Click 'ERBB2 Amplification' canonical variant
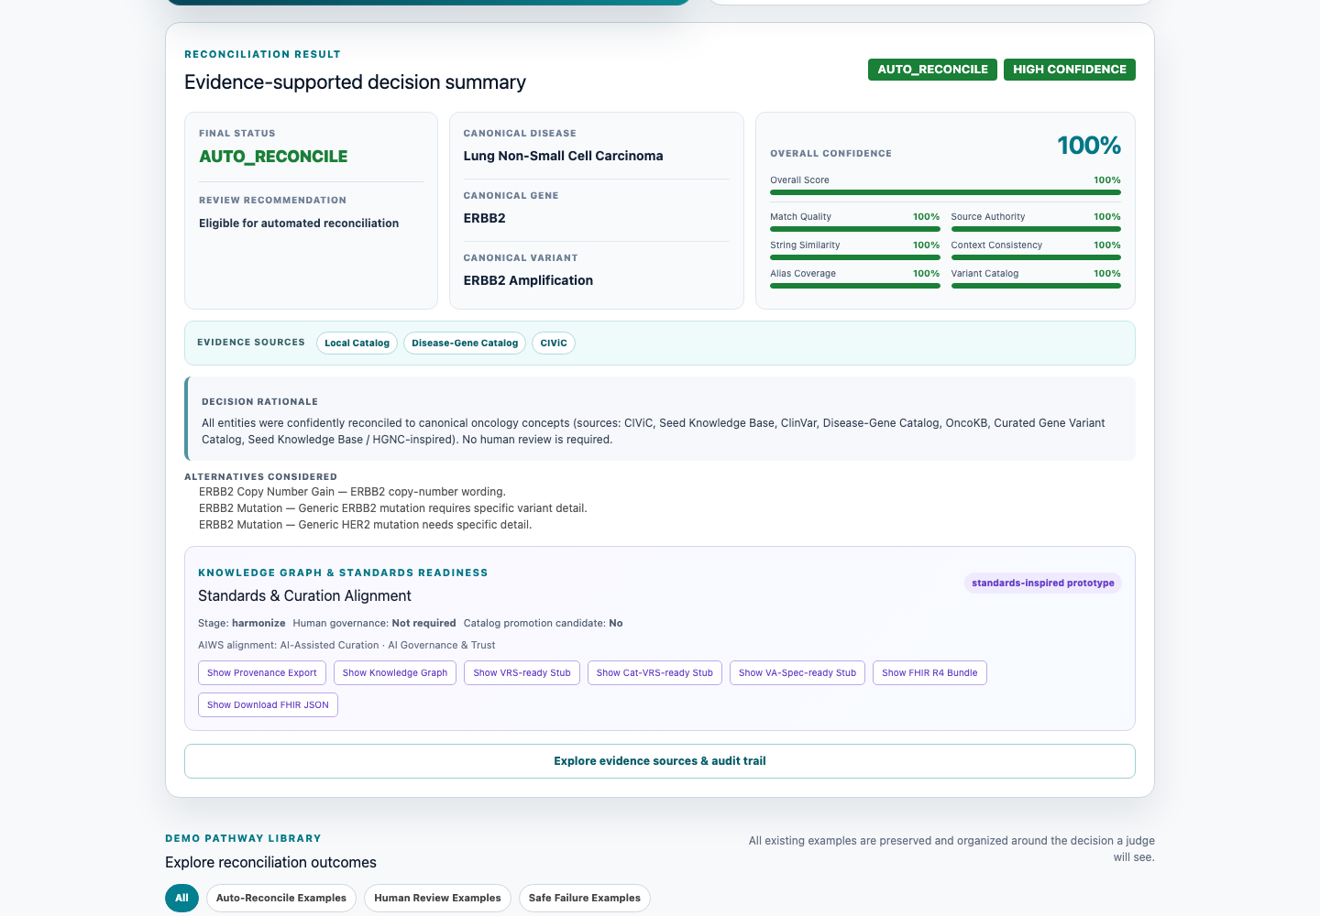Viewport: 1320px width, 916px height. (528, 280)
